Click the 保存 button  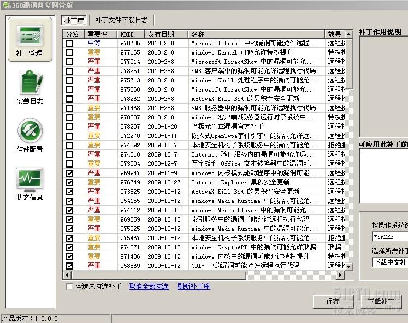pyautogui.click(x=333, y=302)
